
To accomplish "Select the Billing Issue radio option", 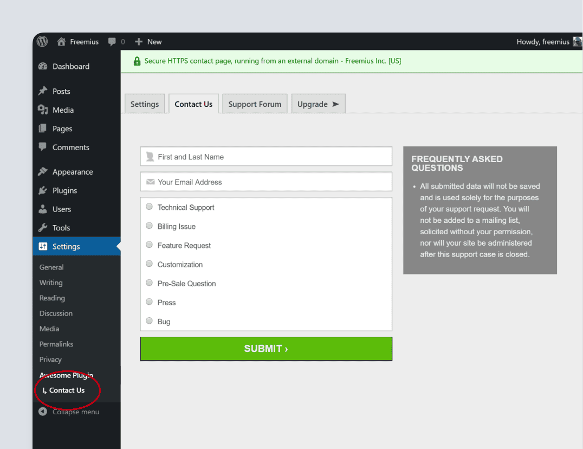I will click(150, 226).
